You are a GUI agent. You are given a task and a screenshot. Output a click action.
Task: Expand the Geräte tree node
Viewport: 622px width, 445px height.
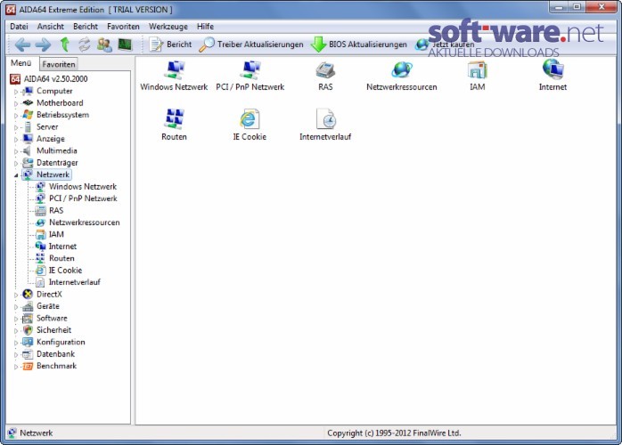[16, 307]
